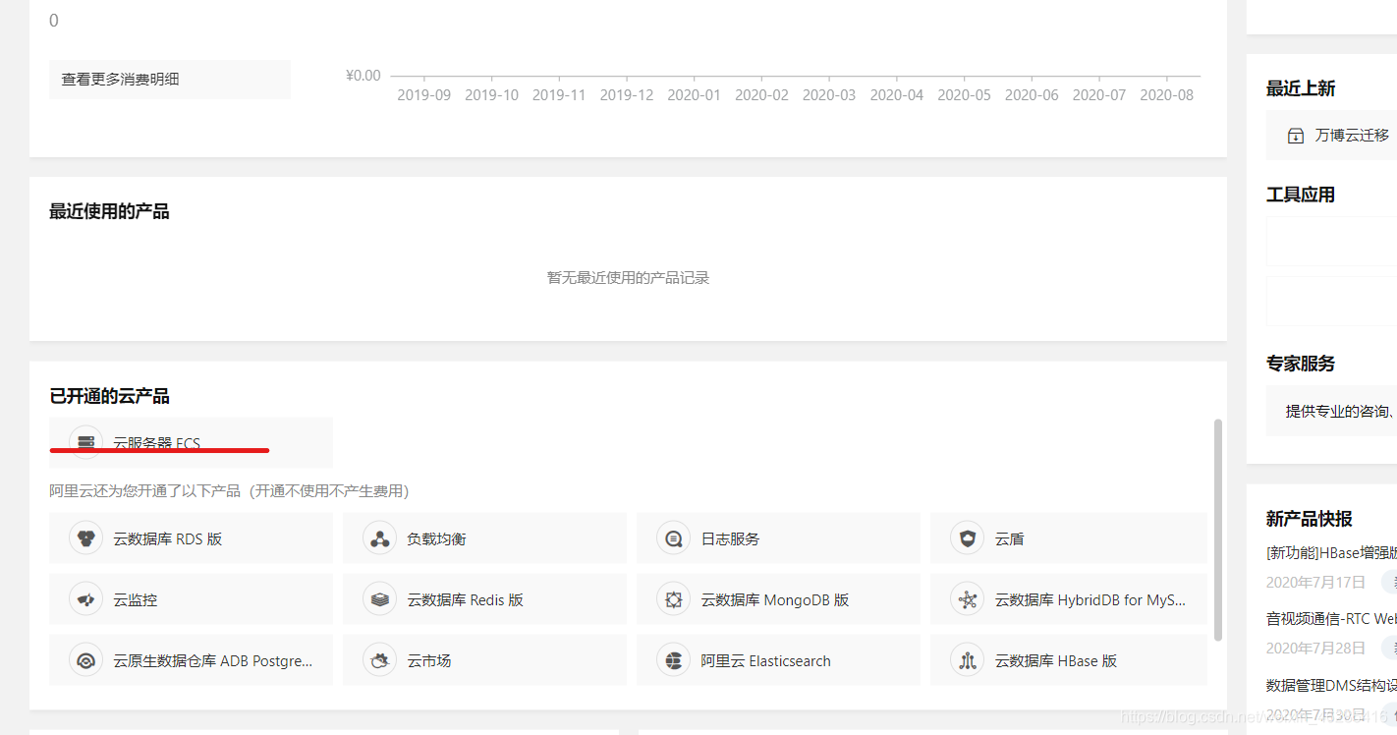
Task: Select the 云数据库 HBase 版 icon
Action: 967,660
